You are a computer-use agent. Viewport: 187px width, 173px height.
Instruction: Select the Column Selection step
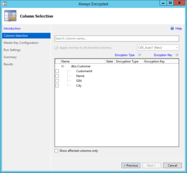pos(26,35)
